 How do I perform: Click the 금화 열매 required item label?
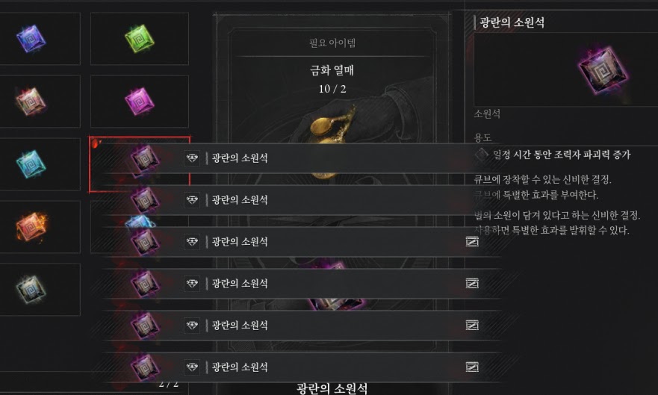332,70
